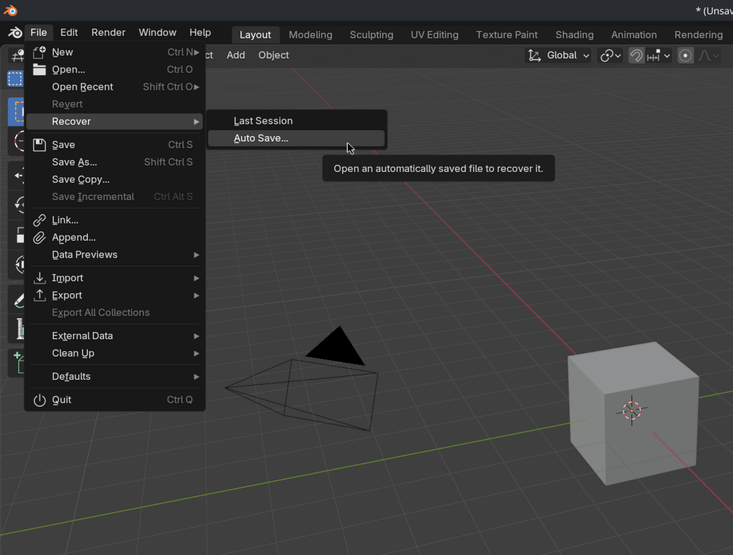Toggle the snapping magnet icon
Image resolution: width=733 pixels, height=555 pixels.
coord(636,56)
